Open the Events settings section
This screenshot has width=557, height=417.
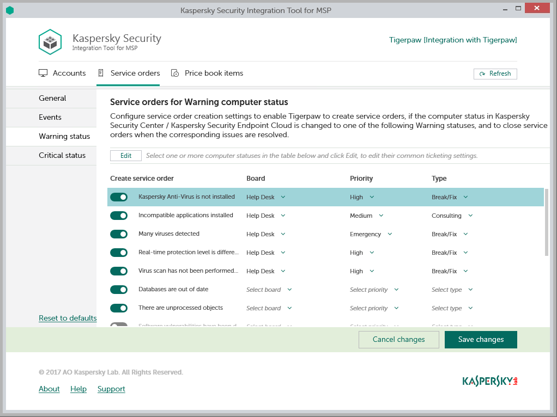[x=50, y=118]
